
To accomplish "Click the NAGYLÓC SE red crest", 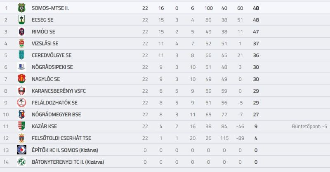I will (21, 79).
